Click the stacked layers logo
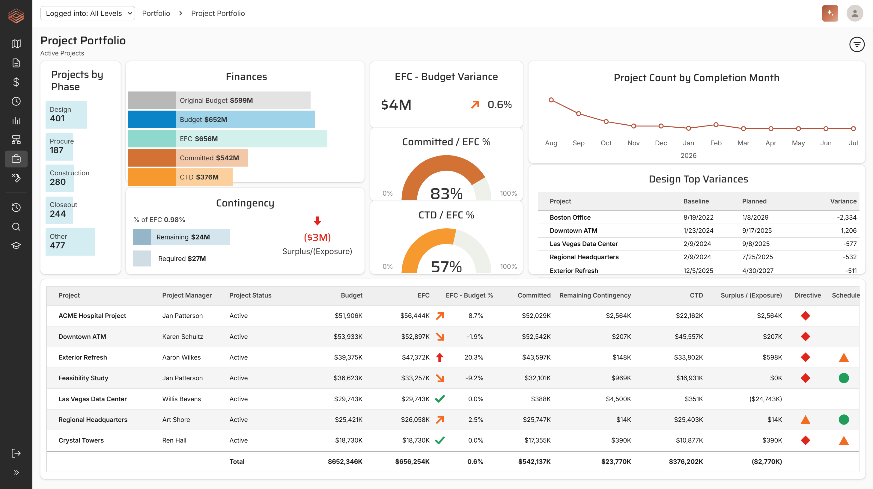 pyautogui.click(x=16, y=16)
